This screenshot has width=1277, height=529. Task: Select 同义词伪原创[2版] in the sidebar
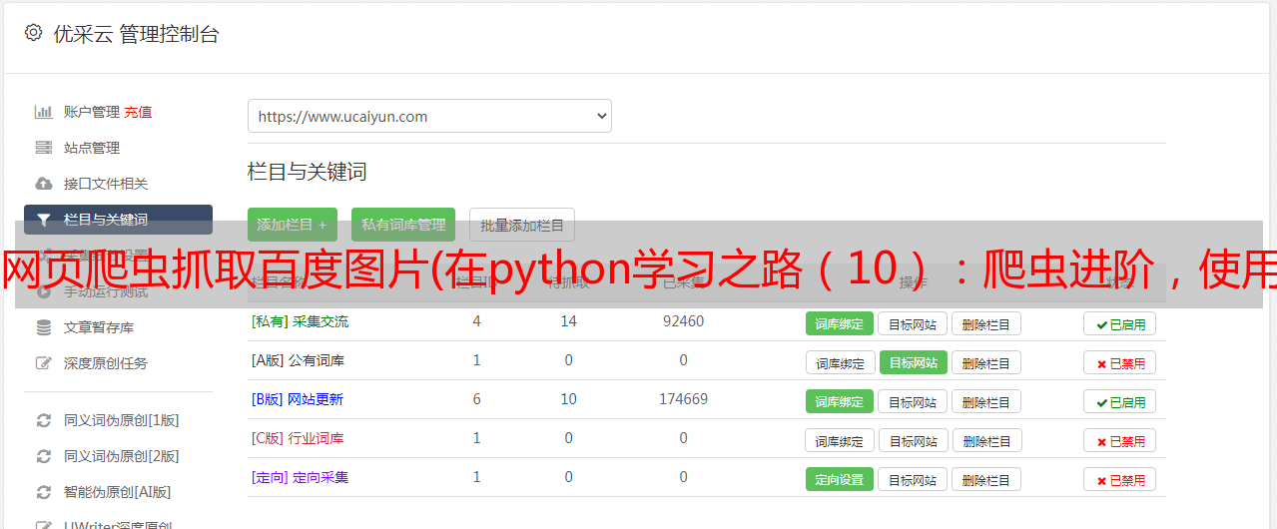121,456
